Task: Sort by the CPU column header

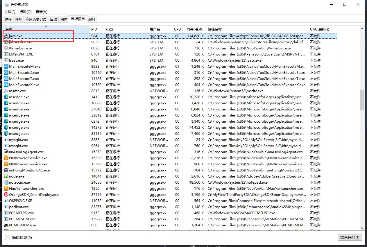Action: pyautogui.click(x=178, y=29)
